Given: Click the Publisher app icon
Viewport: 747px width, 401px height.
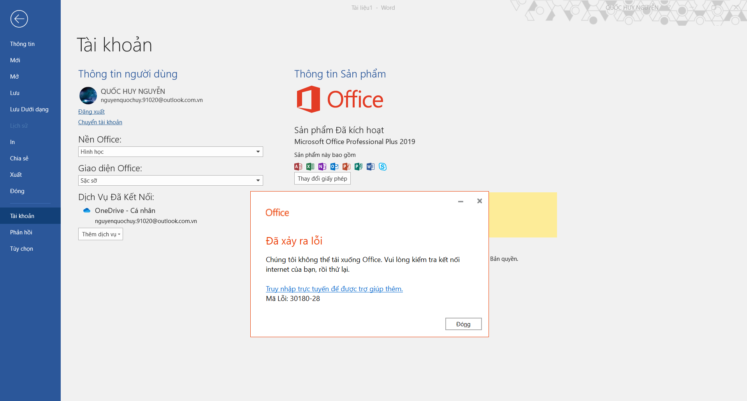Looking at the screenshot, I should (359, 167).
